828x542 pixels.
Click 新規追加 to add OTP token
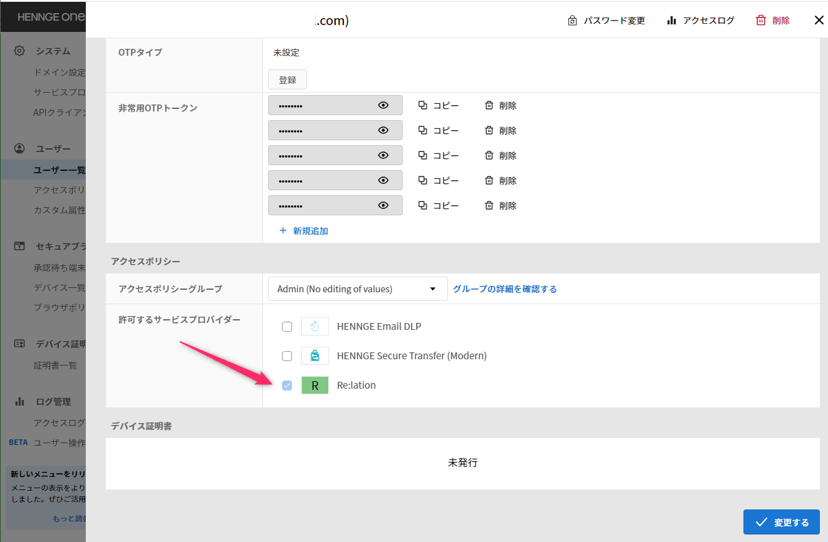pos(304,231)
